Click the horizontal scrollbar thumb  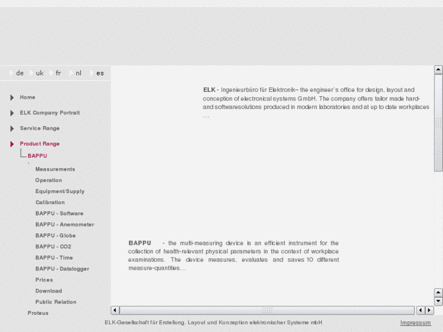267,310
